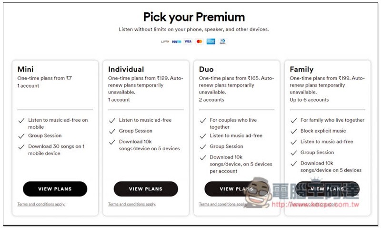Screen dimensions: 381x228
Task: Open Individual plan terms and conditions link
Action: point(132,204)
